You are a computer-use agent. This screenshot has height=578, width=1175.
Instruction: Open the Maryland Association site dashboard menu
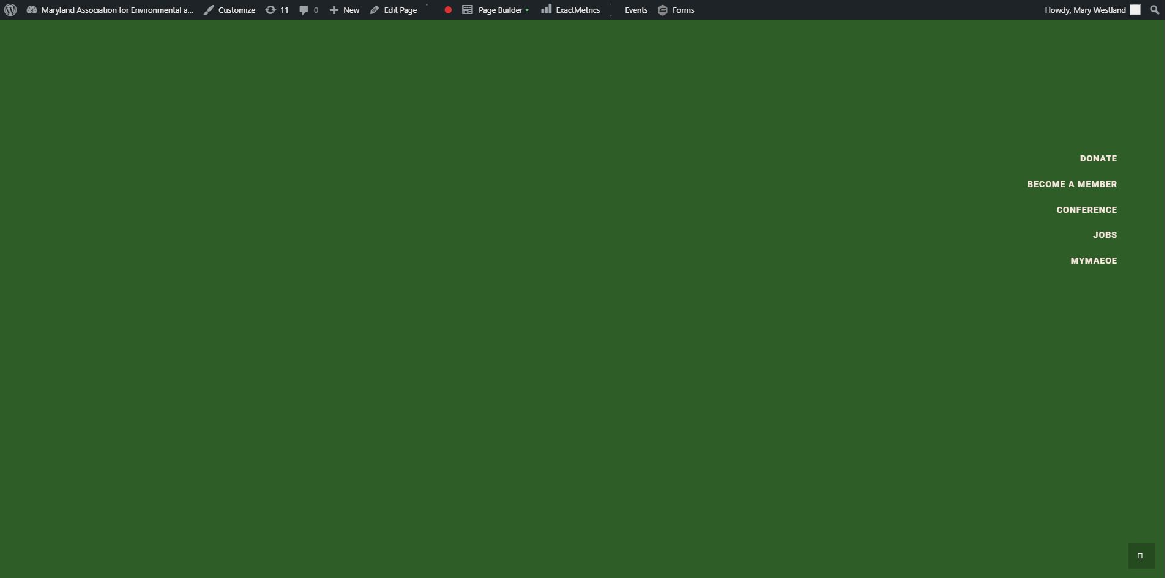coord(110,10)
